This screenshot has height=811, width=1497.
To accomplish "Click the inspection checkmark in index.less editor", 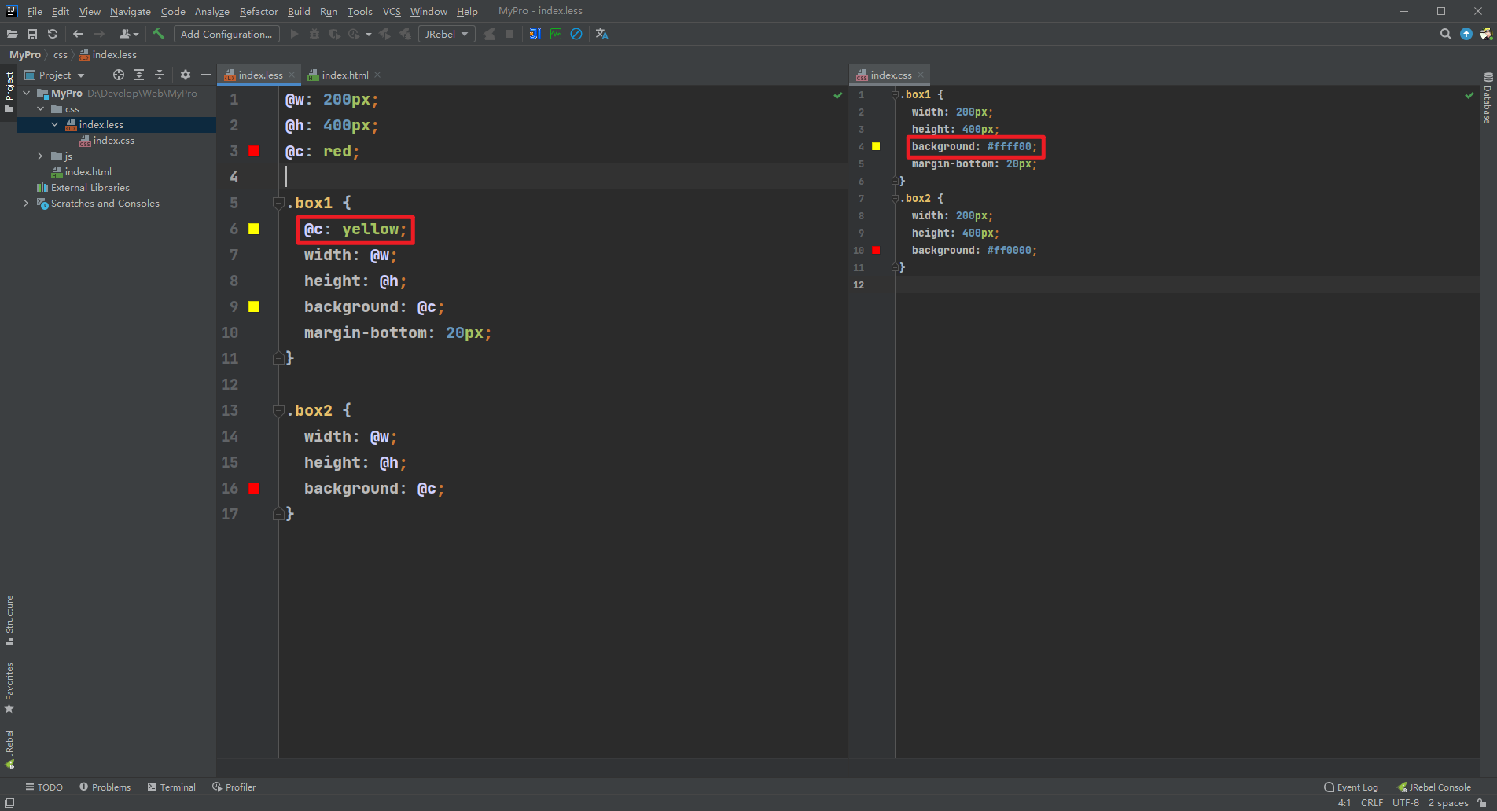I will point(838,95).
